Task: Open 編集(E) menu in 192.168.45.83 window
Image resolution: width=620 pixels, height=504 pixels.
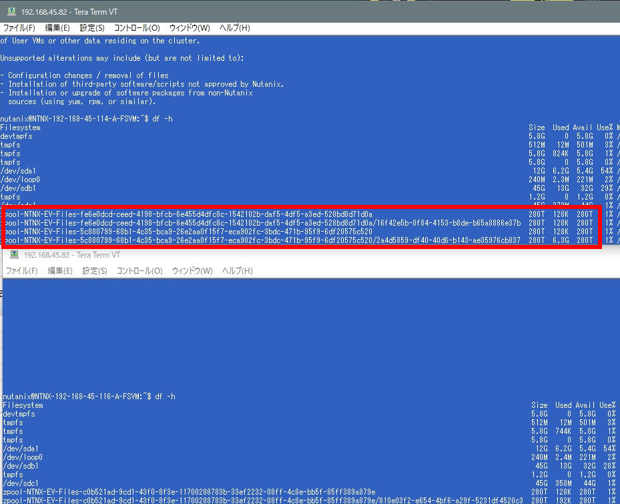Action: [x=60, y=270]
